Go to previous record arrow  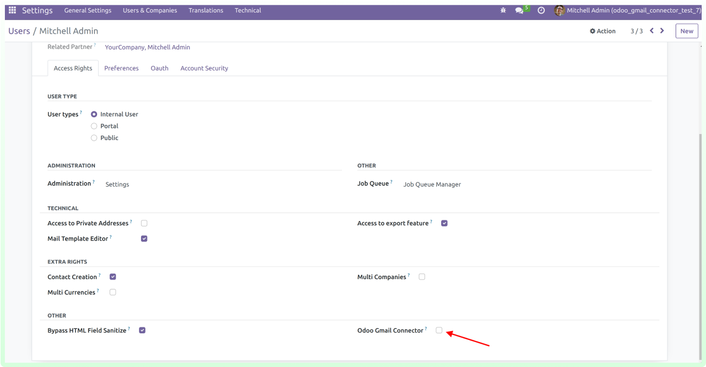[x=652, y=31]
